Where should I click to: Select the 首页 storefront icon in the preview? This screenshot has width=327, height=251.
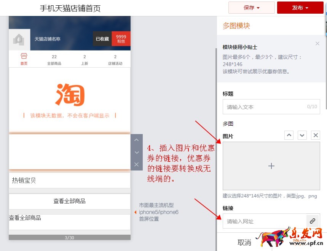(x=24, y=59)
